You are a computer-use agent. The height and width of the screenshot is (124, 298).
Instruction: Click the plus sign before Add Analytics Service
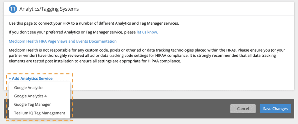(x=10, y=79)
